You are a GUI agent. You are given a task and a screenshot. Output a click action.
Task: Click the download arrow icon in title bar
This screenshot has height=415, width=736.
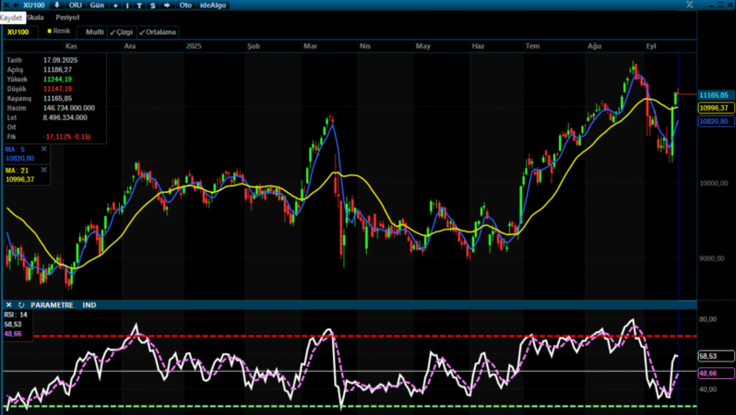click(x=57, y=6)
